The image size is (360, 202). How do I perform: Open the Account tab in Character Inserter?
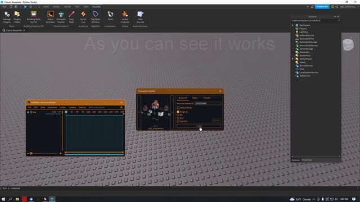coord(183,98)
